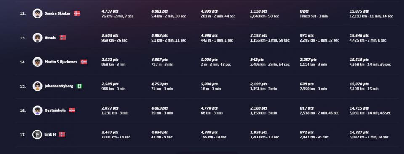Open Eirik H's profile photo

pos(37,134)
